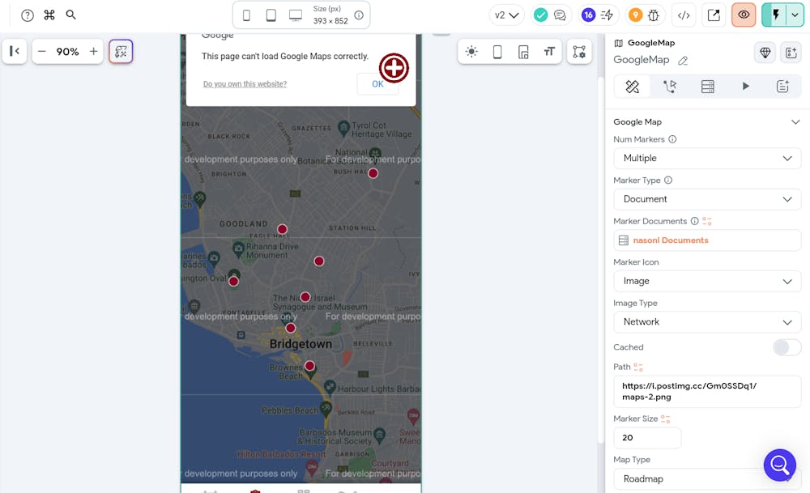Open the code view icon
The width and height of the screenshot is (810, 493).
(x=684, y=15)
